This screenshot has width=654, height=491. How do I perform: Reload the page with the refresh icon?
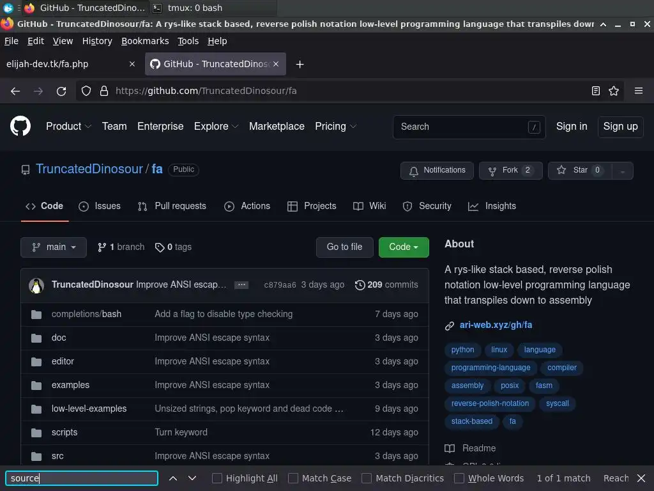[x=61, y=91]
